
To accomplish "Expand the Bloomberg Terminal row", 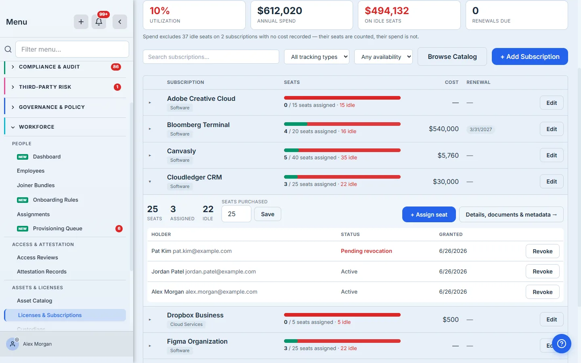I will pos(150,129).
